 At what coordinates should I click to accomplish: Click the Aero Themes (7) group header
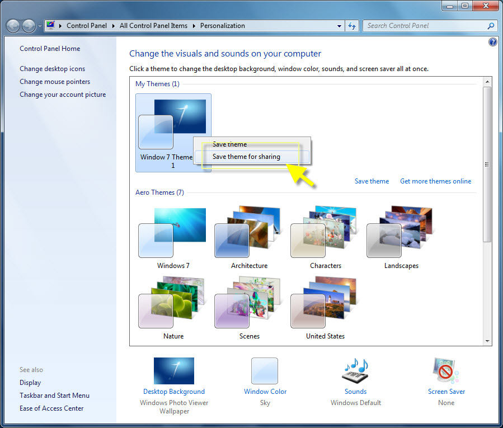point(159,192)
